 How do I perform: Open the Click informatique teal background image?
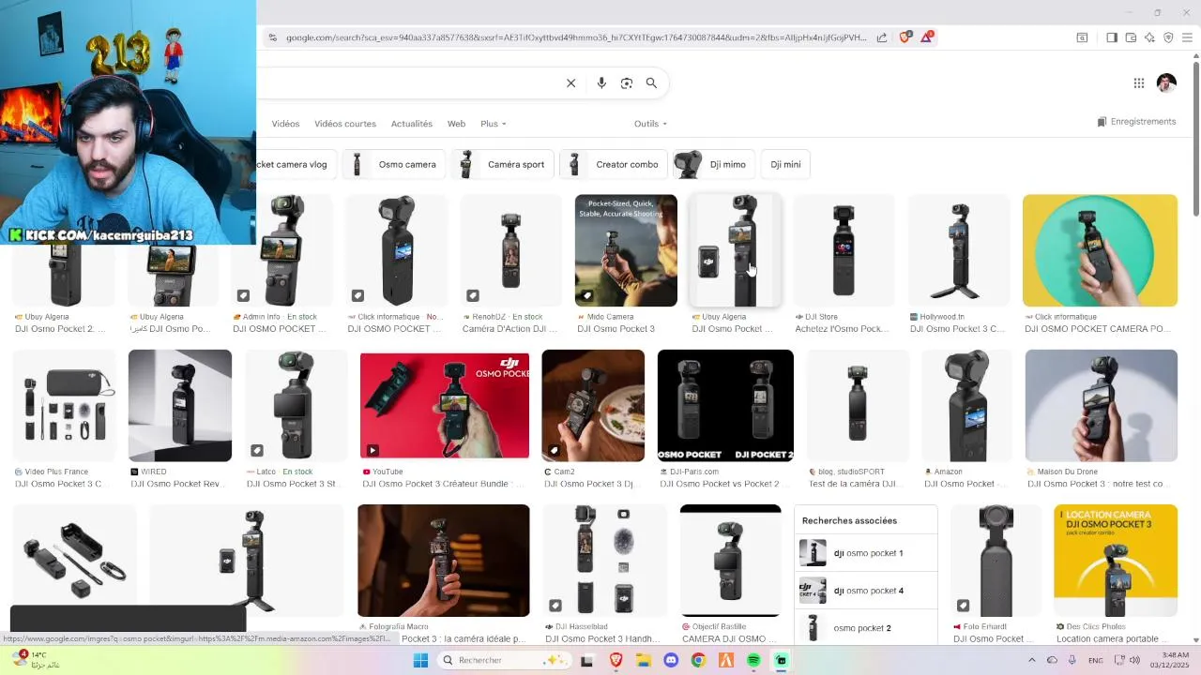pos(1100,250)
